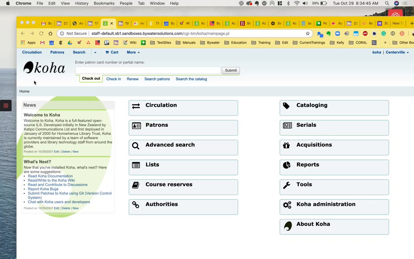
Task: Click the koha user link at top right
Action: pos(377,52)
